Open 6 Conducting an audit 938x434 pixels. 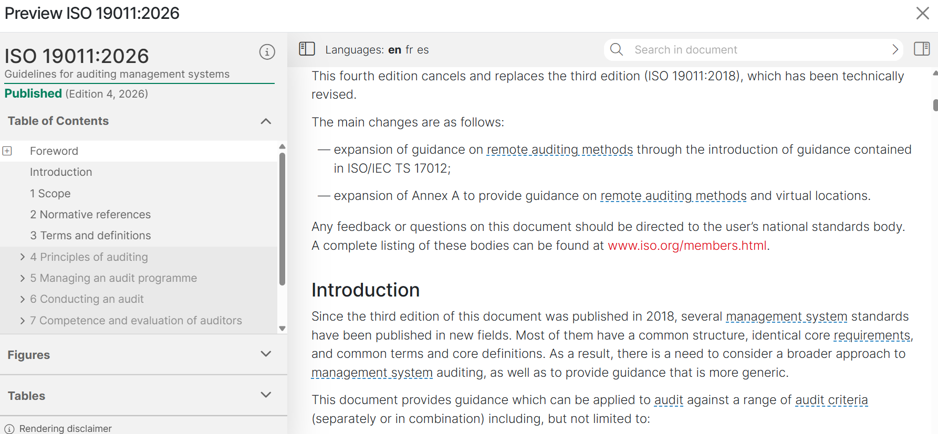(87, 299)
